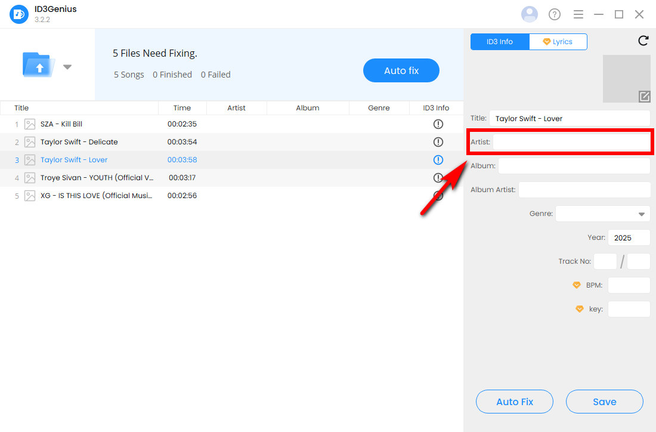
Task: Click the refresh icon in info panel
Action: [643, 41]
